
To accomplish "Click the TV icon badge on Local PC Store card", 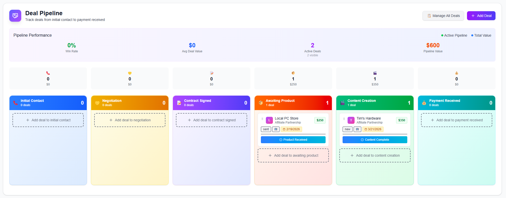I will pos(276,129).
